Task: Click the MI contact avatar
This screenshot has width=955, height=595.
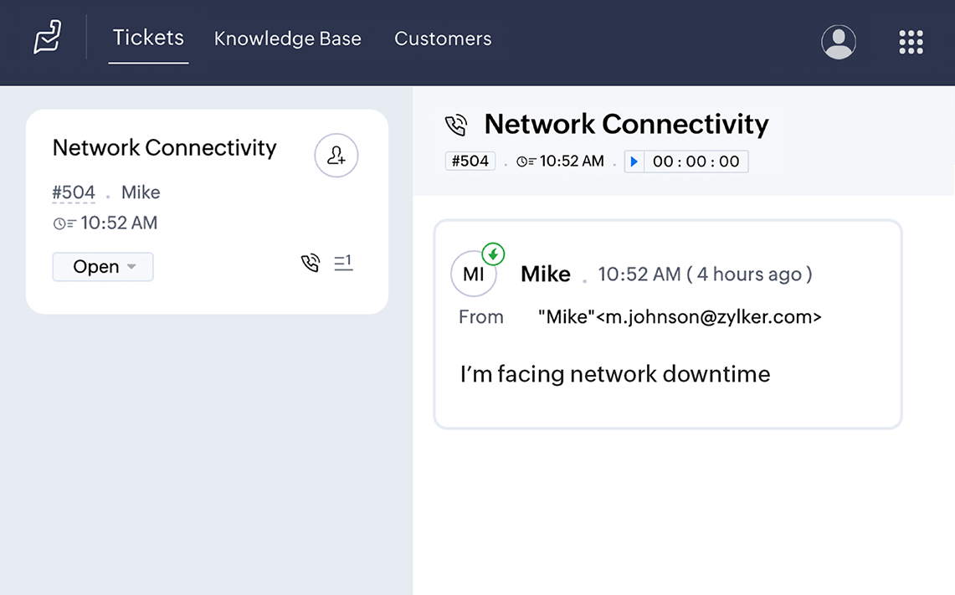Action: pos(473,274)
